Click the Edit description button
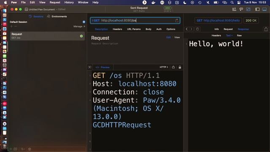Image resolution: width=270 pixels, height=152 pixels. [168, 38]
